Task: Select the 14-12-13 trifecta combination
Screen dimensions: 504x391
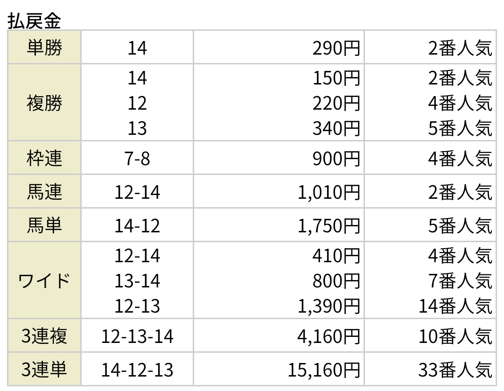Action: tap(137, 370)
